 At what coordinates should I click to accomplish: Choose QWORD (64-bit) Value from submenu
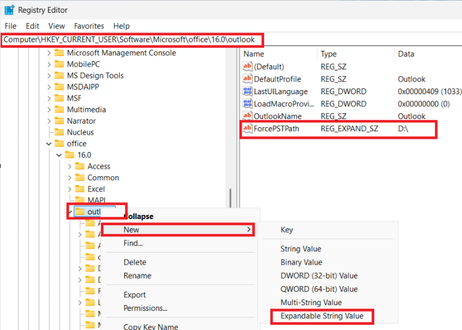tap(319, 289)
